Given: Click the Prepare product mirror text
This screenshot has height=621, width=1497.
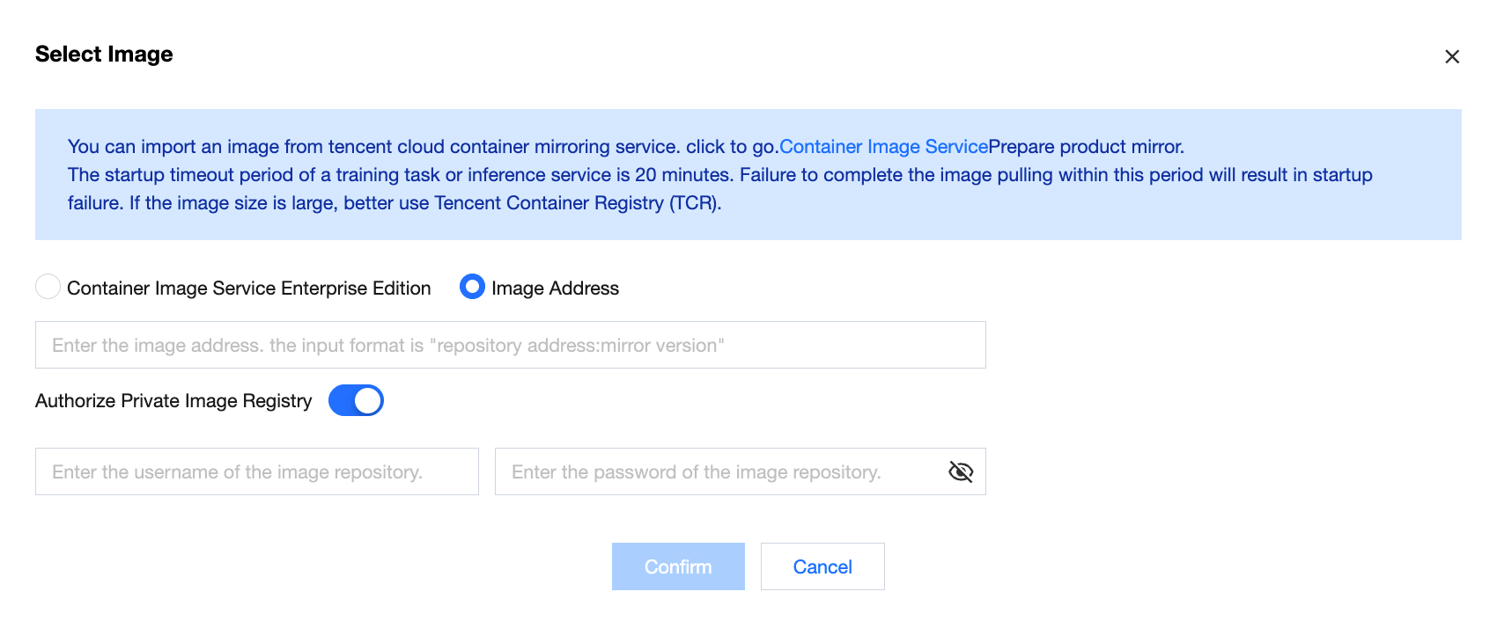Looking at the screenshot, I should (x=1086, y=147).
